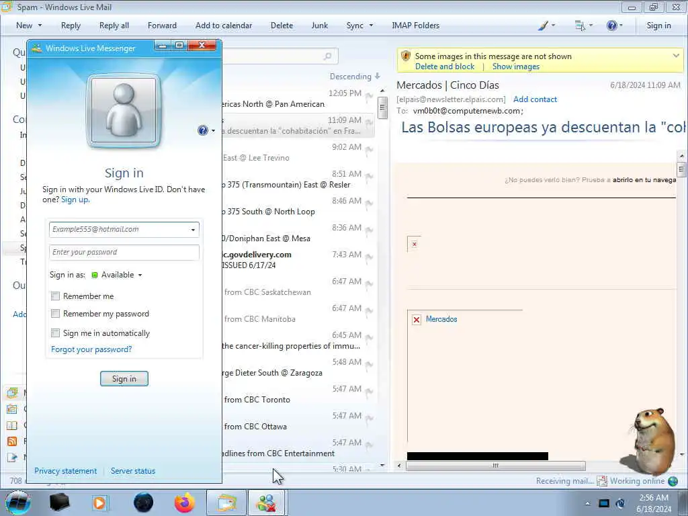
Task: Check Sign me in automatically
Action: pyautogui.click(x=55, y=333)
